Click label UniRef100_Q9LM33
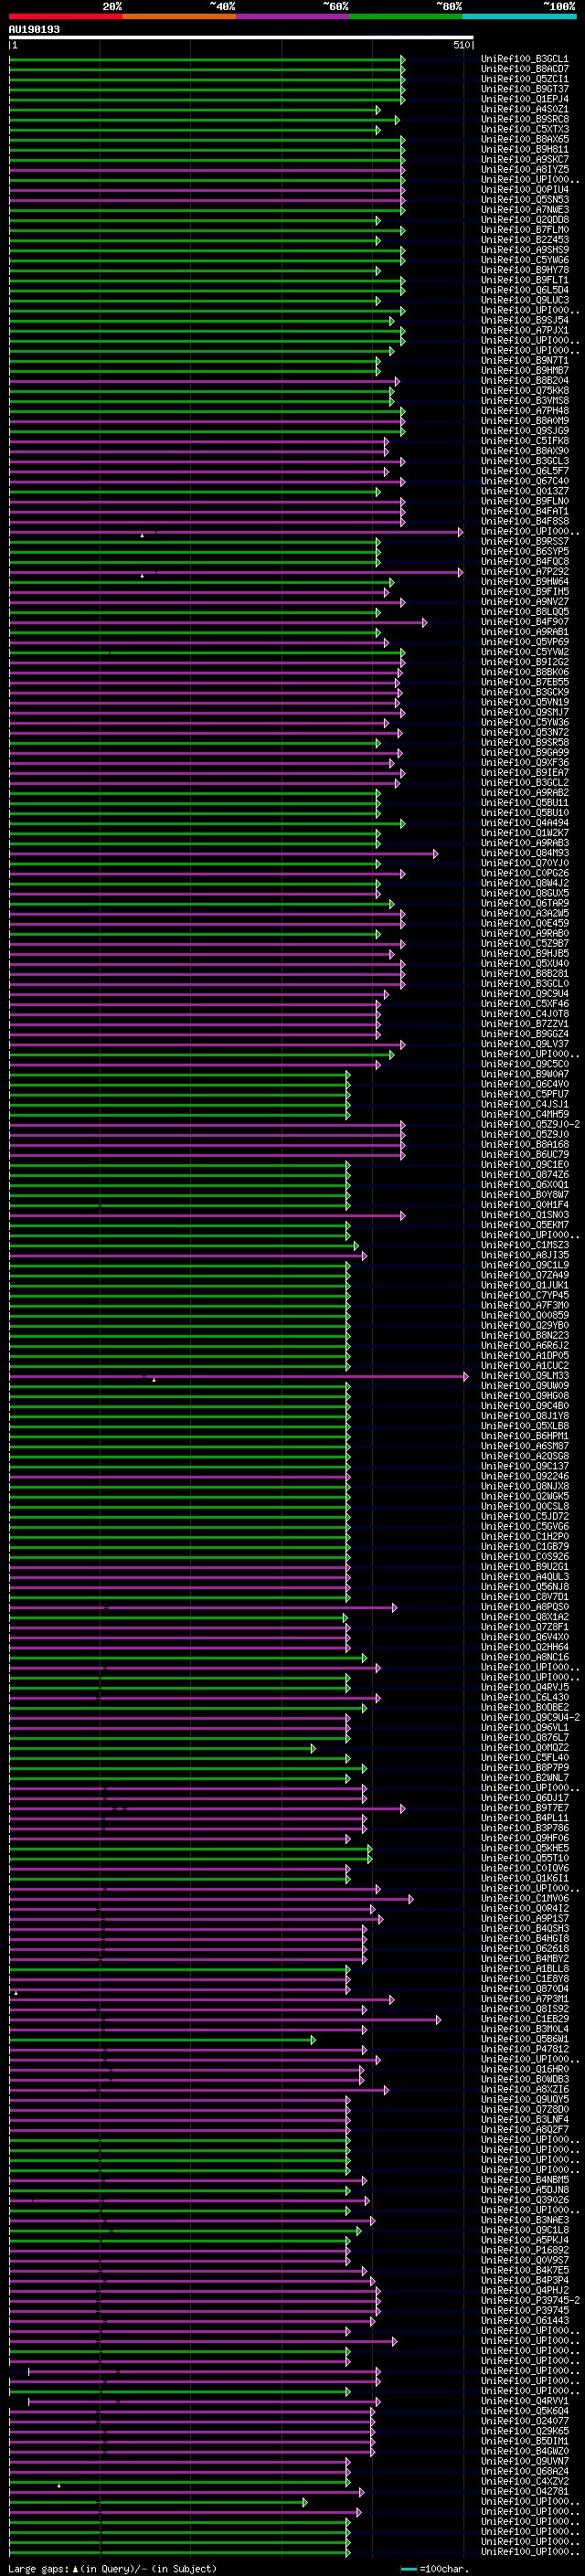This screenshot has width=585, height=2576. [x=525, y=1376]
